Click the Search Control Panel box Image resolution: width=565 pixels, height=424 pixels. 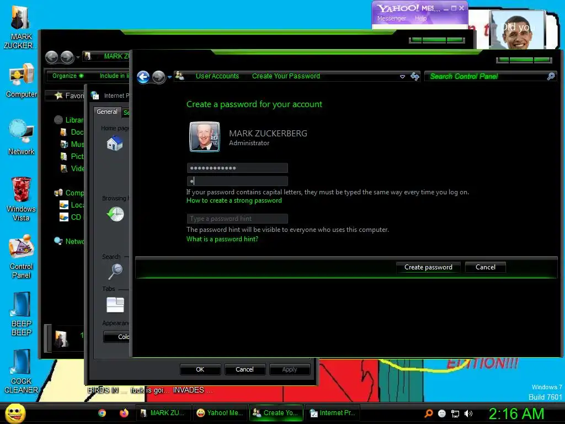click(491, 76)
